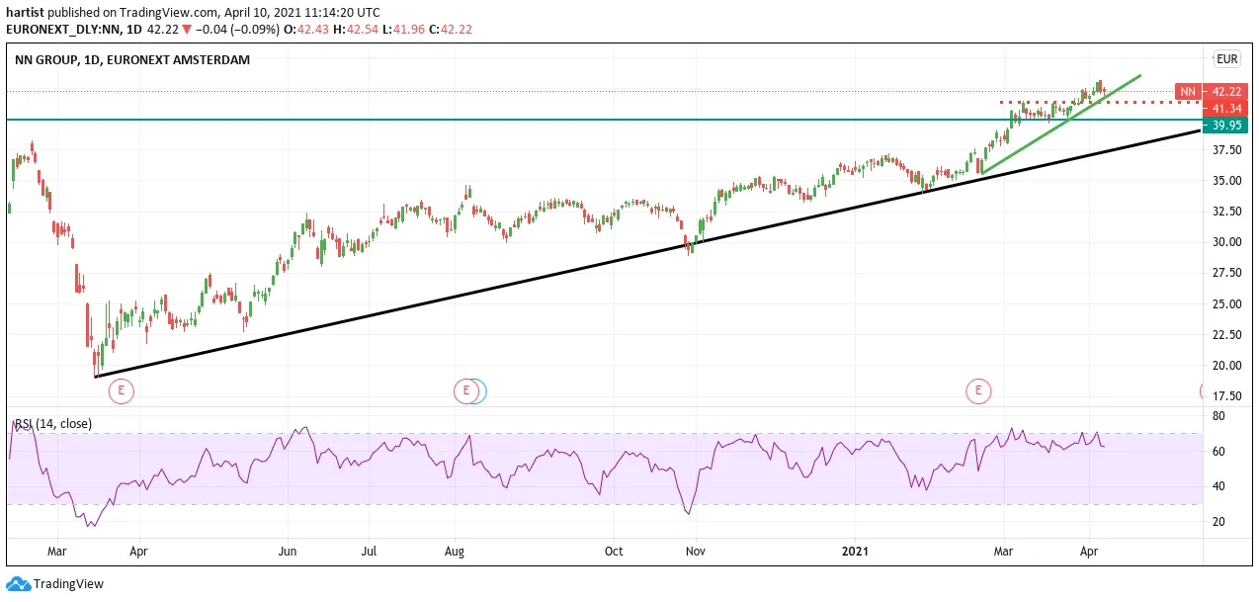Click the red down arrow beside 42.22
The height and width of the screenshot is (602, 1259).
click(x=186, y=29)
